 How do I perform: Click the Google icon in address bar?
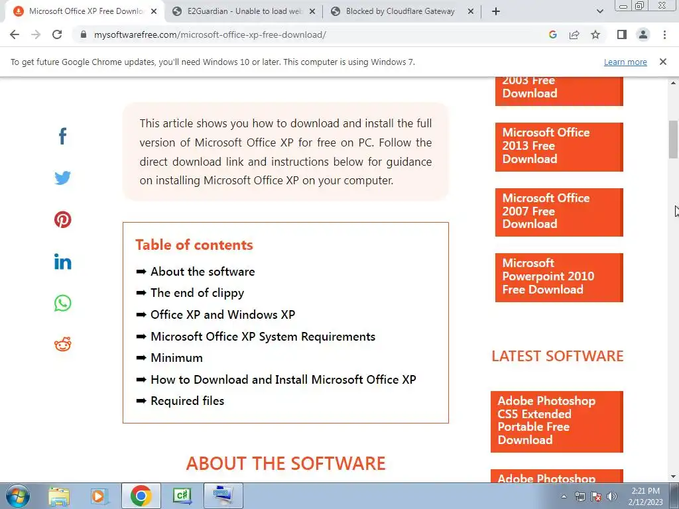552,34
